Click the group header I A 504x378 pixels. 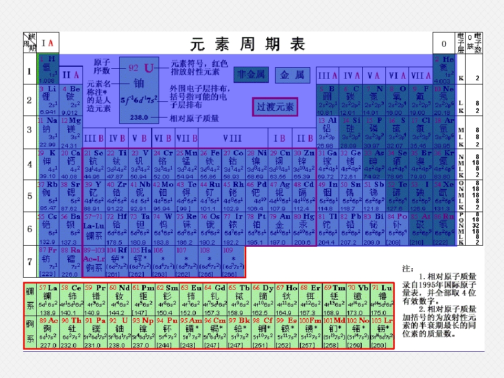click(x=48, y=43)
